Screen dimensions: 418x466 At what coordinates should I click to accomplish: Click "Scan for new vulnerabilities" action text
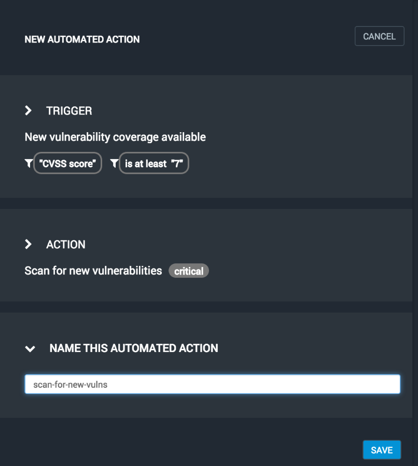tap(93, 271)
